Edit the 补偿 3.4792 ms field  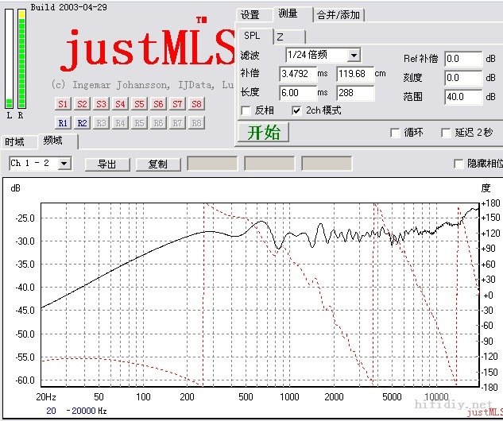298,74
